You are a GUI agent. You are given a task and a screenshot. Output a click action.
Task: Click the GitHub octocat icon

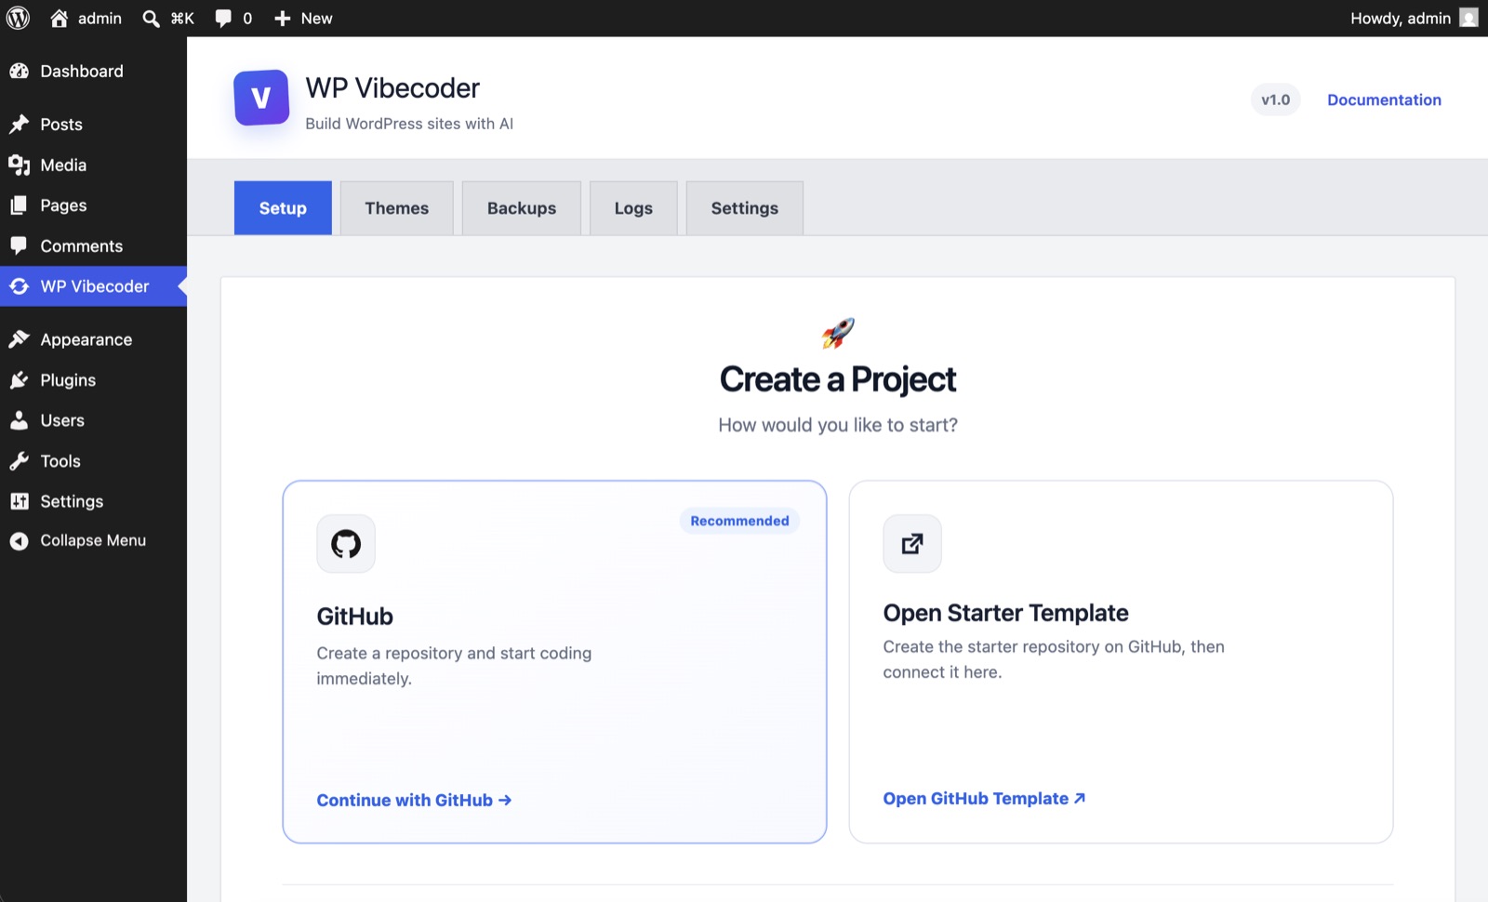[346, 544]
